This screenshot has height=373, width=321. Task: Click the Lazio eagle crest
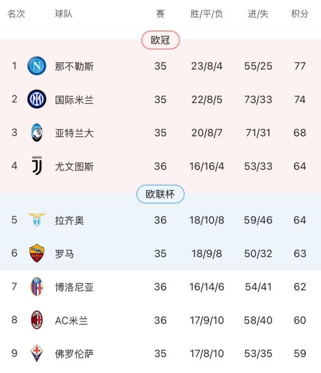click(37, 220)
